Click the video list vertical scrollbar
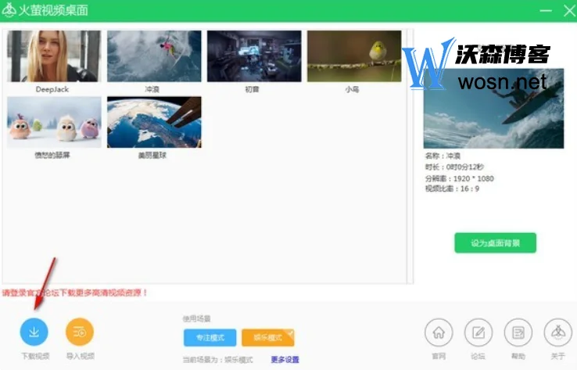The height and width of the screenshot is (370, 577). [x=410, y=156]
